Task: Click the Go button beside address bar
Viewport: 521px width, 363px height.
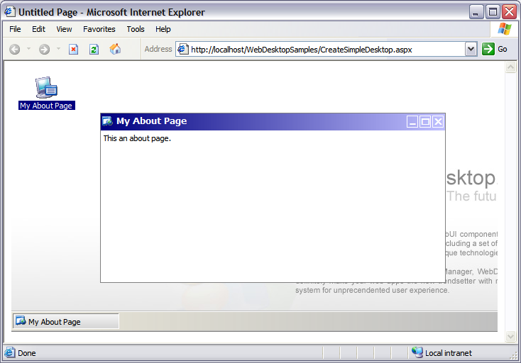Action: pyautogui.click(x=495, y=49)
